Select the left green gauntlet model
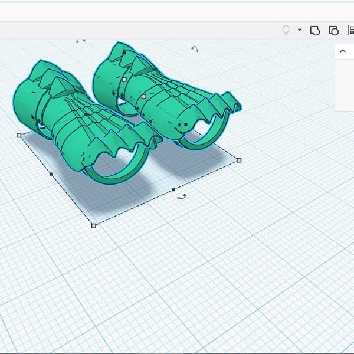 click(71, 112)
